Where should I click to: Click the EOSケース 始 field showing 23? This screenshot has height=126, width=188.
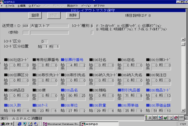[x=41, y=110]
